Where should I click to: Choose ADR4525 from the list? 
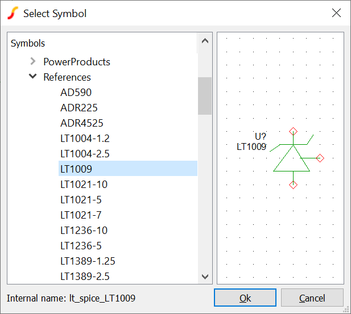coord(81,123)
